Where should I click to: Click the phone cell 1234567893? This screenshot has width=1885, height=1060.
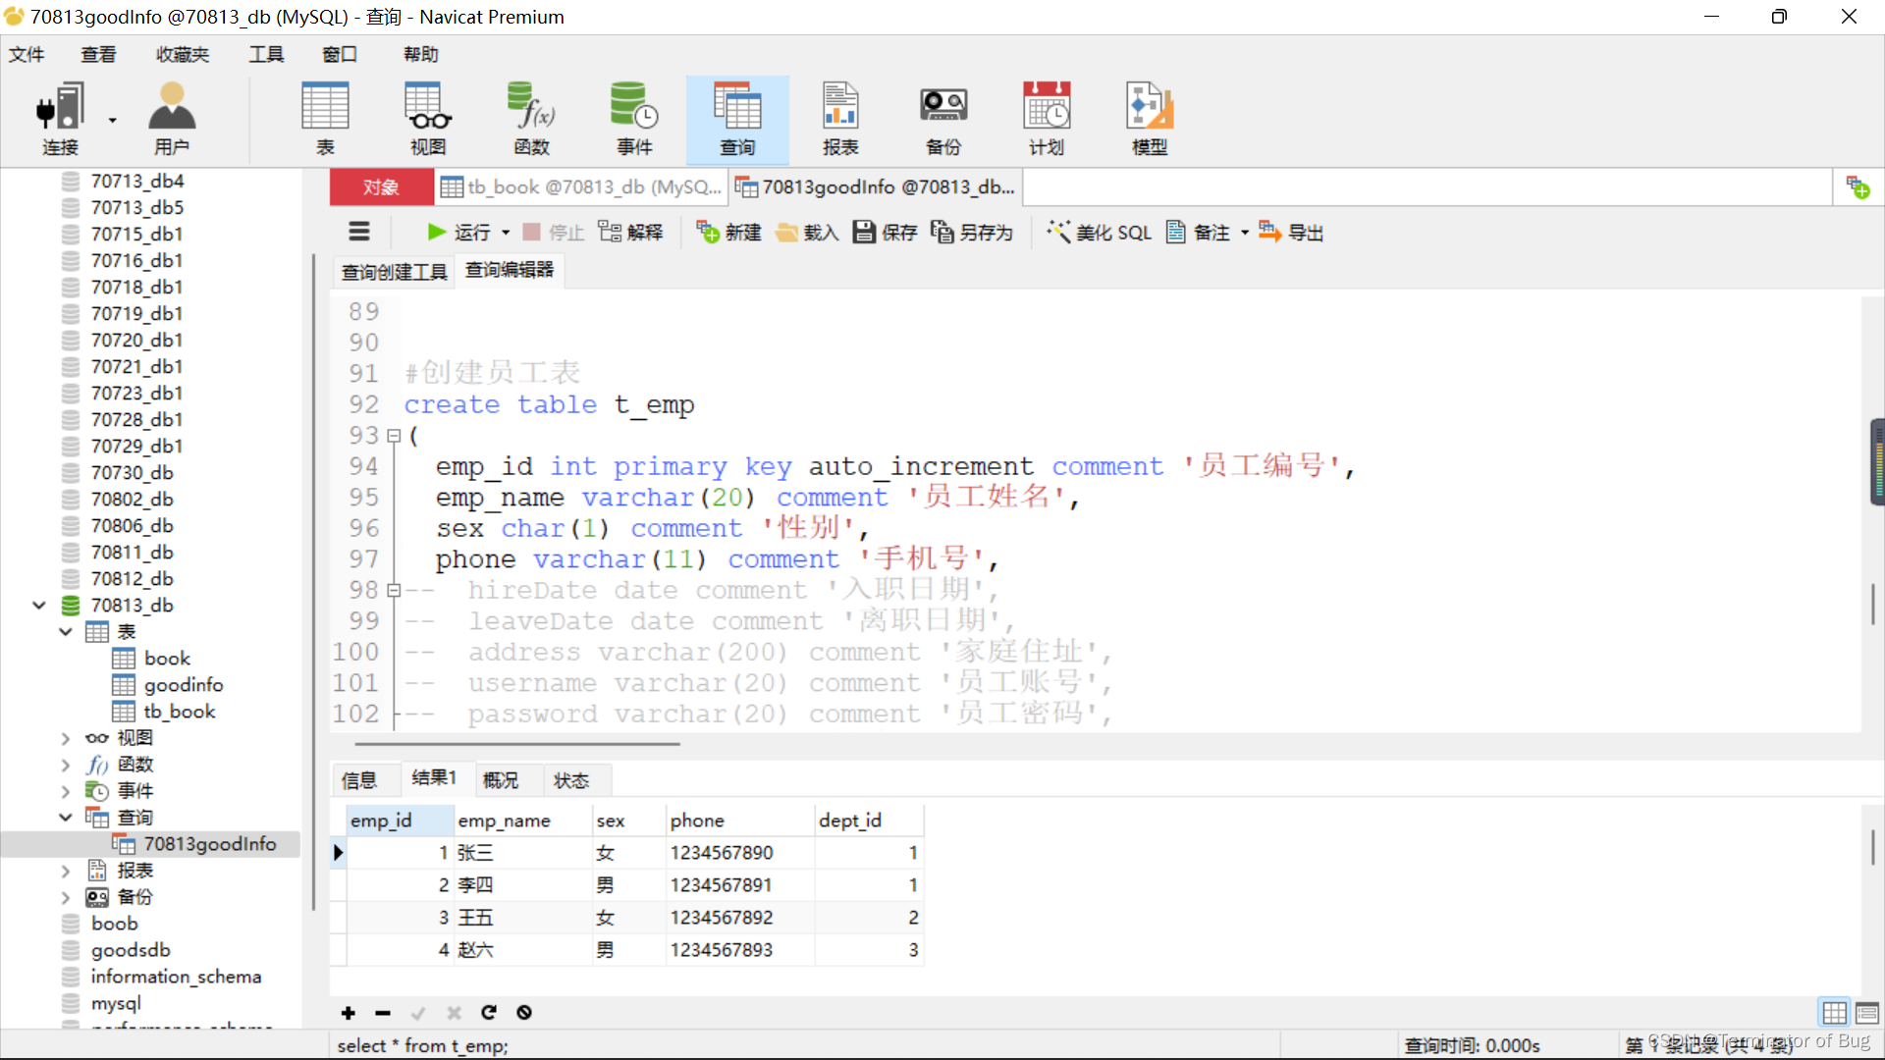(740, 950)
